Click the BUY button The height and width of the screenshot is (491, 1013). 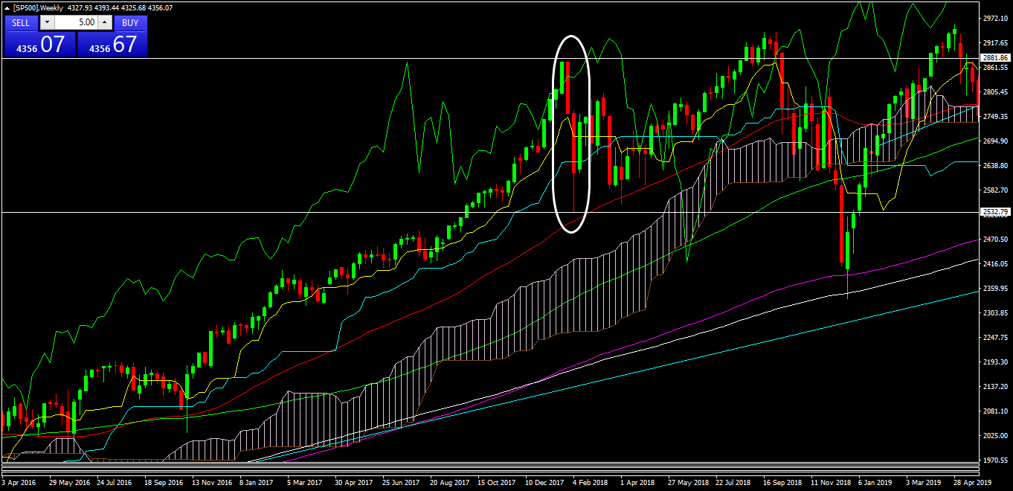[x=130, y=22]
